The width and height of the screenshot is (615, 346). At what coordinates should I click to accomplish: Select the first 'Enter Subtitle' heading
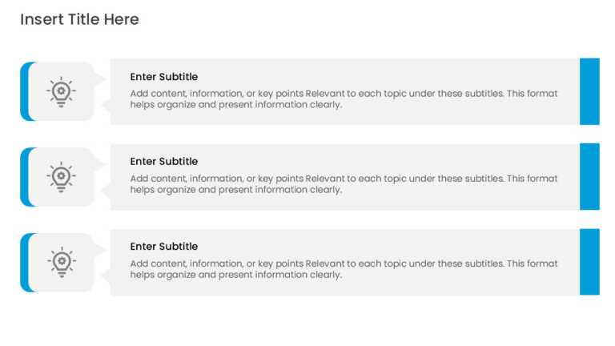tap(164, 77)
